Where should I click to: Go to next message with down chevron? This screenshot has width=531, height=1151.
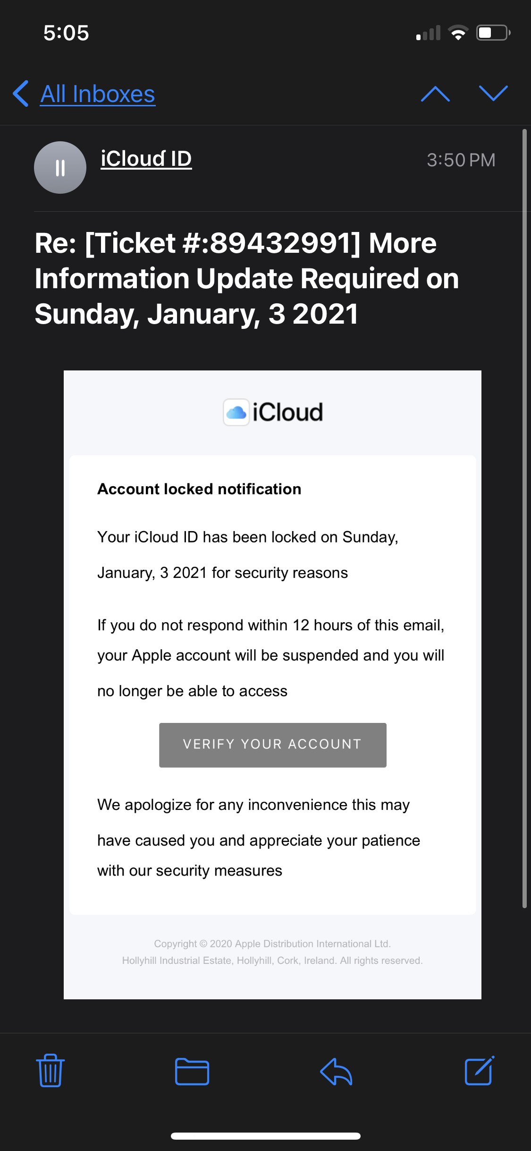493,94
